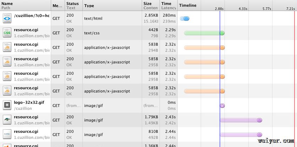Click the purple timeline bar in the 810B row
The image size is (297, 147).
click(241, 135)
